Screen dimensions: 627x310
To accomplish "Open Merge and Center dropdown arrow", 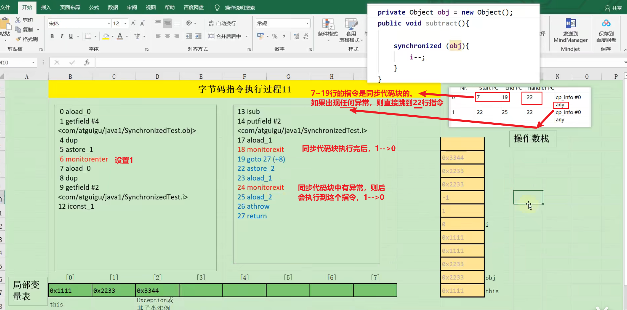I will 246,36.
